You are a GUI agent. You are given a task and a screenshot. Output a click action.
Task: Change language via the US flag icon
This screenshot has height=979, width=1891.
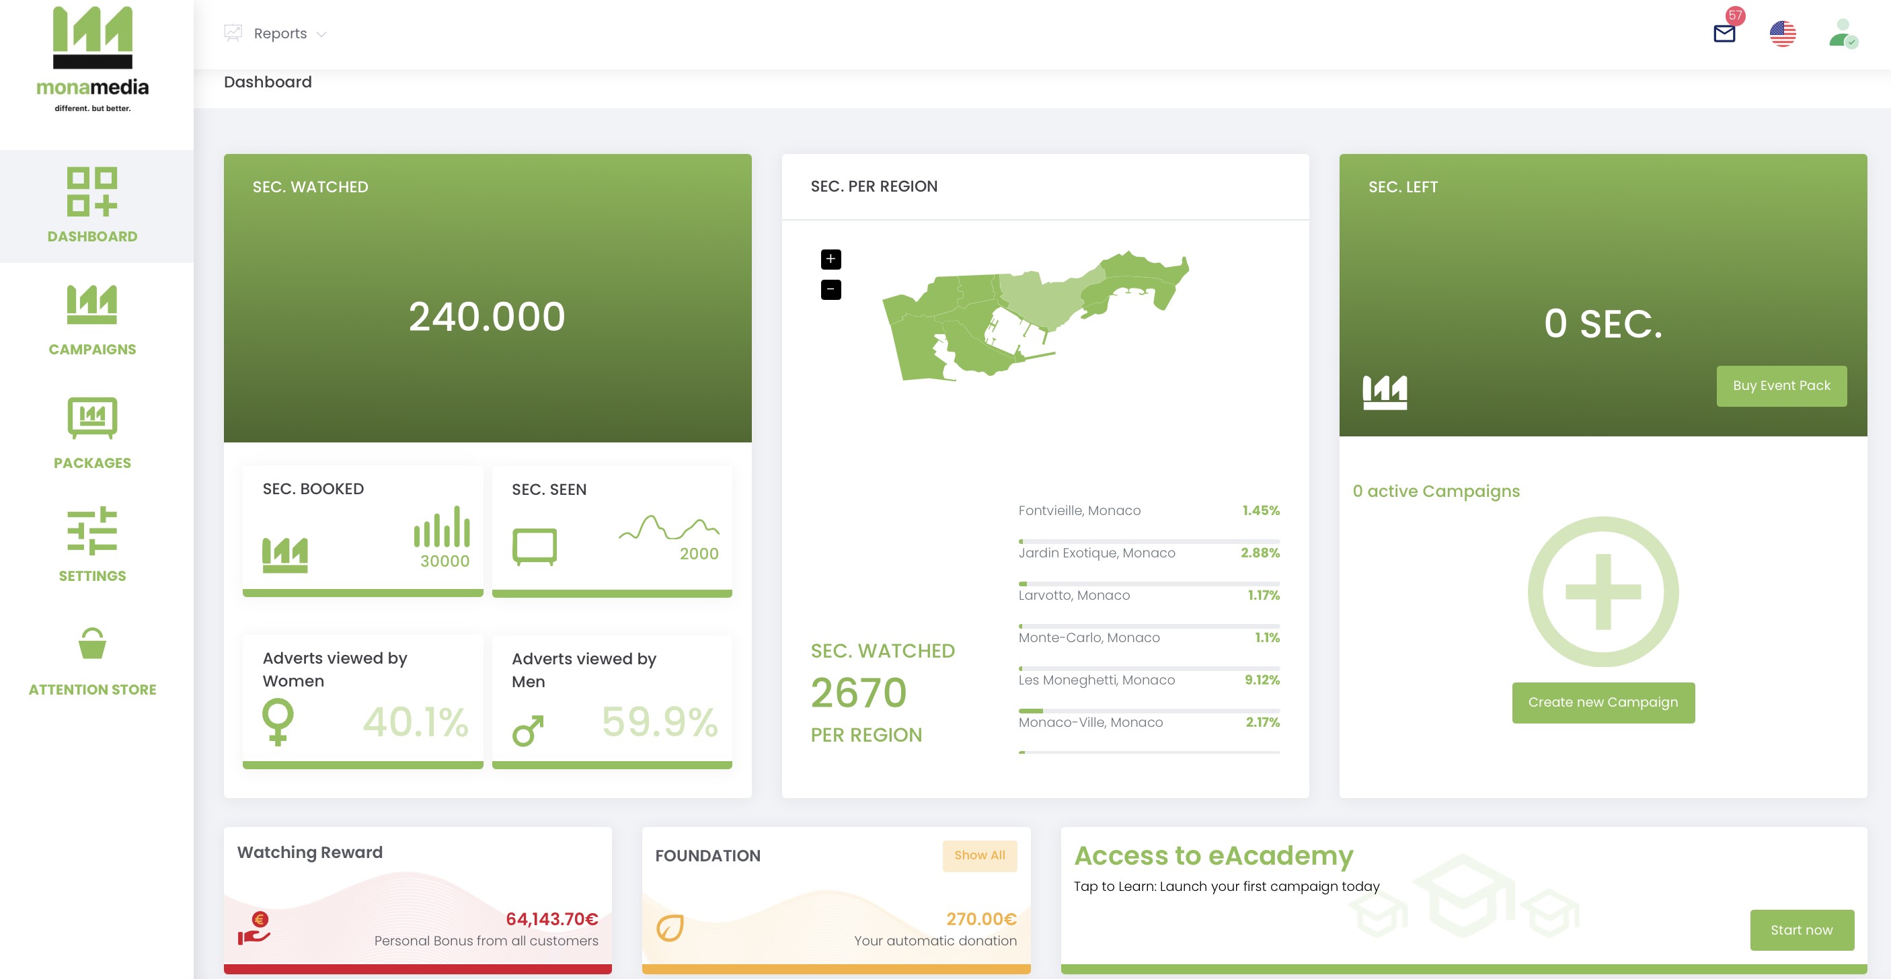click(1782, 34)
